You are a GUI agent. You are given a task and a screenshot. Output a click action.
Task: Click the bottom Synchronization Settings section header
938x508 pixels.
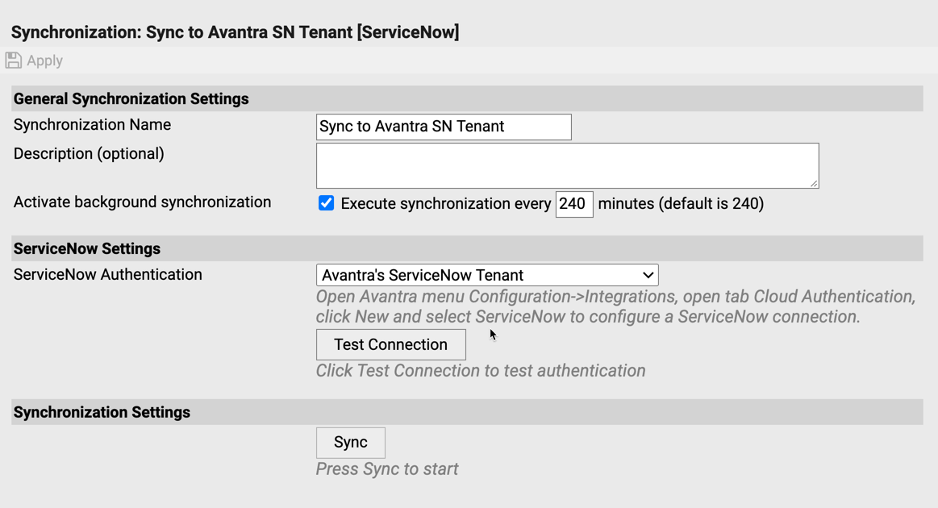click(x=102, y=412)
